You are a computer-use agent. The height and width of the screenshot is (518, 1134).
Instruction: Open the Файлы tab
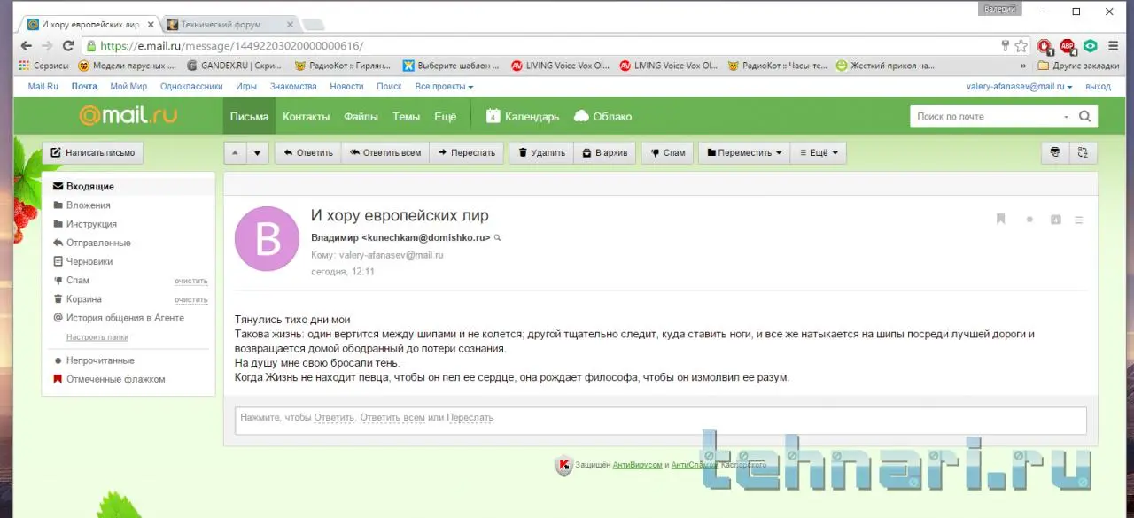[361, 116]
